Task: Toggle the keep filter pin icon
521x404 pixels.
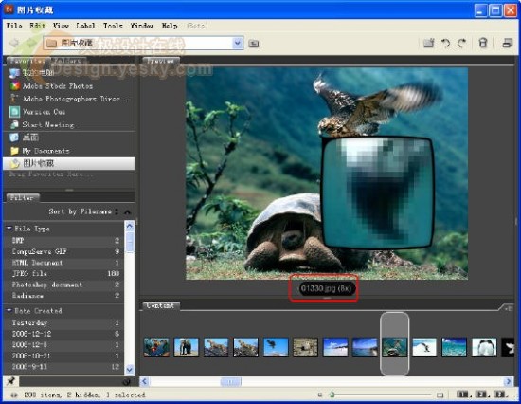Action: pyautogui.click(x=11, y=381)
